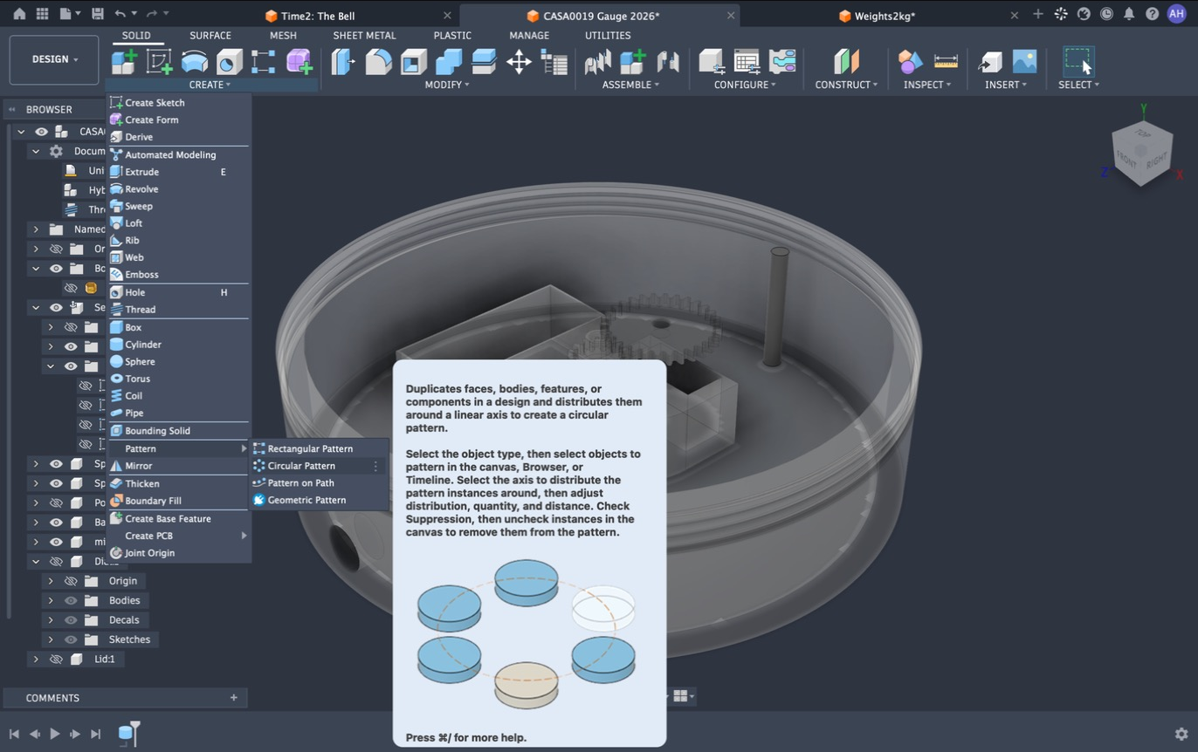Select the Fillet icon in the Modify toolbar
The width and height of the screenshot is (1198, 752).
(x=378, y=61)
